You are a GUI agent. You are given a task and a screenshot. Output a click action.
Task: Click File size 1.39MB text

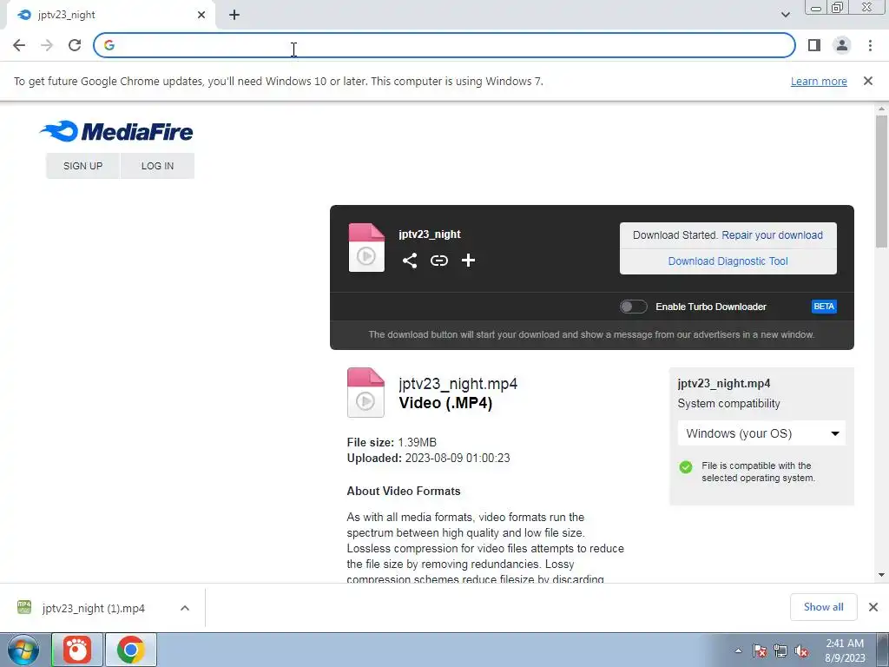coord(392,442)
